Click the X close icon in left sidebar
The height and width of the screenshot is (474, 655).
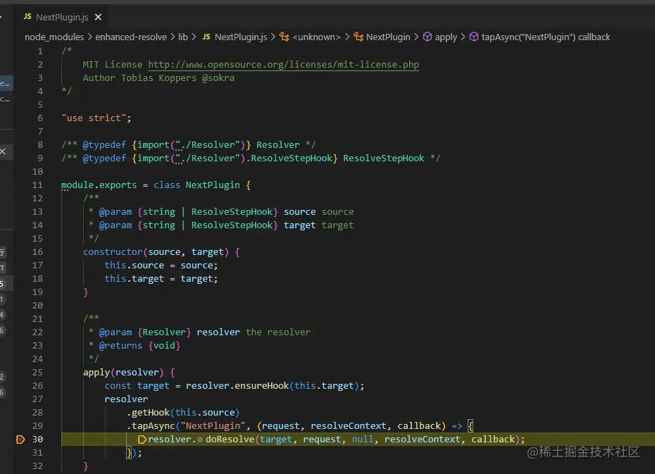click(3, 151)
